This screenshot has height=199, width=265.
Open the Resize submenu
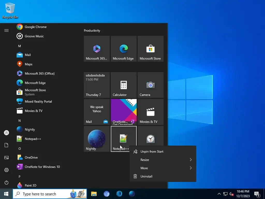click(163, 160)
